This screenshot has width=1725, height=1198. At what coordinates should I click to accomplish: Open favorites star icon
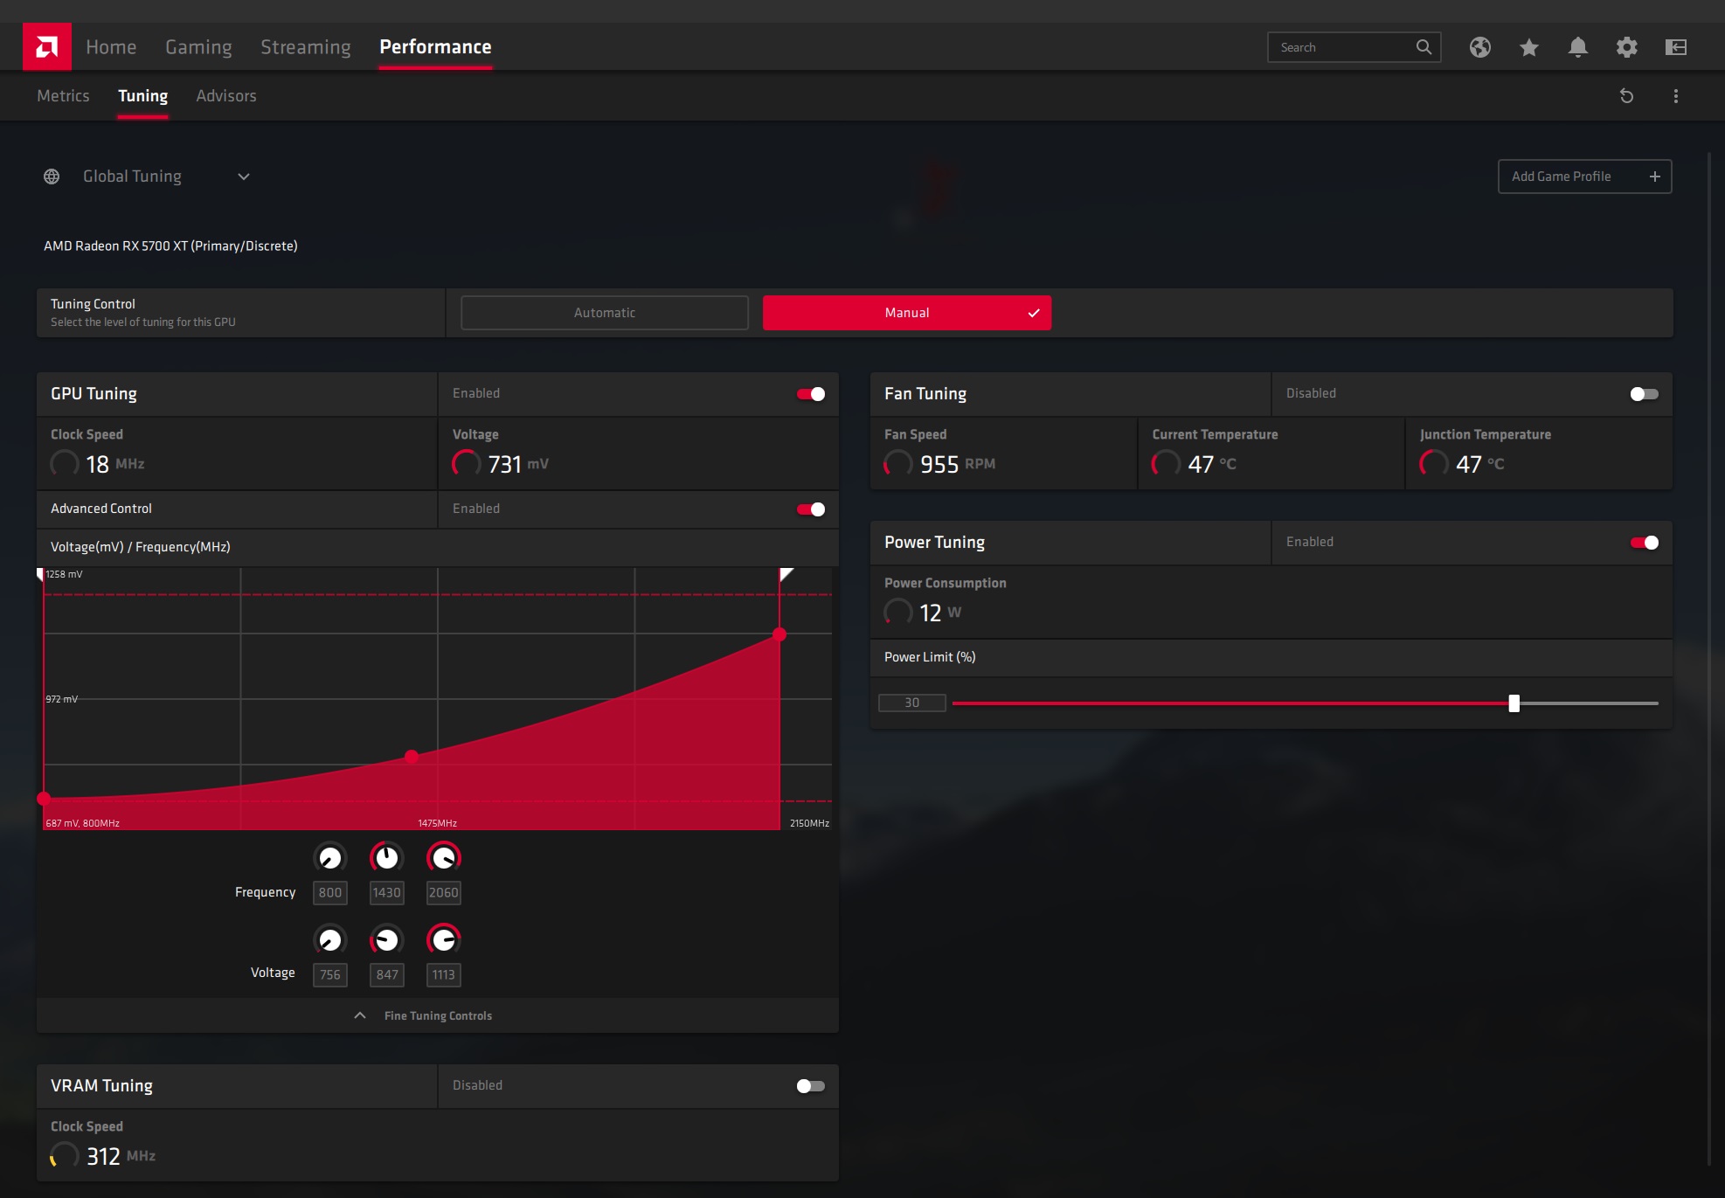(x=1528, y=47)
